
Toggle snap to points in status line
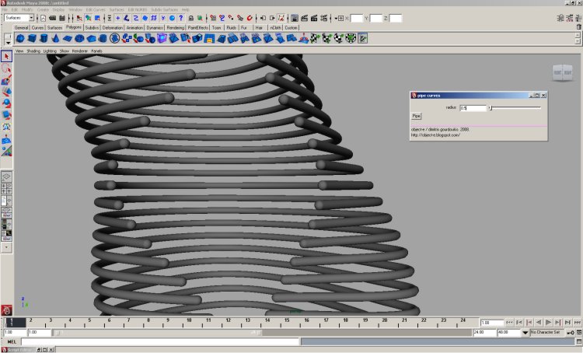pos(232,18)
